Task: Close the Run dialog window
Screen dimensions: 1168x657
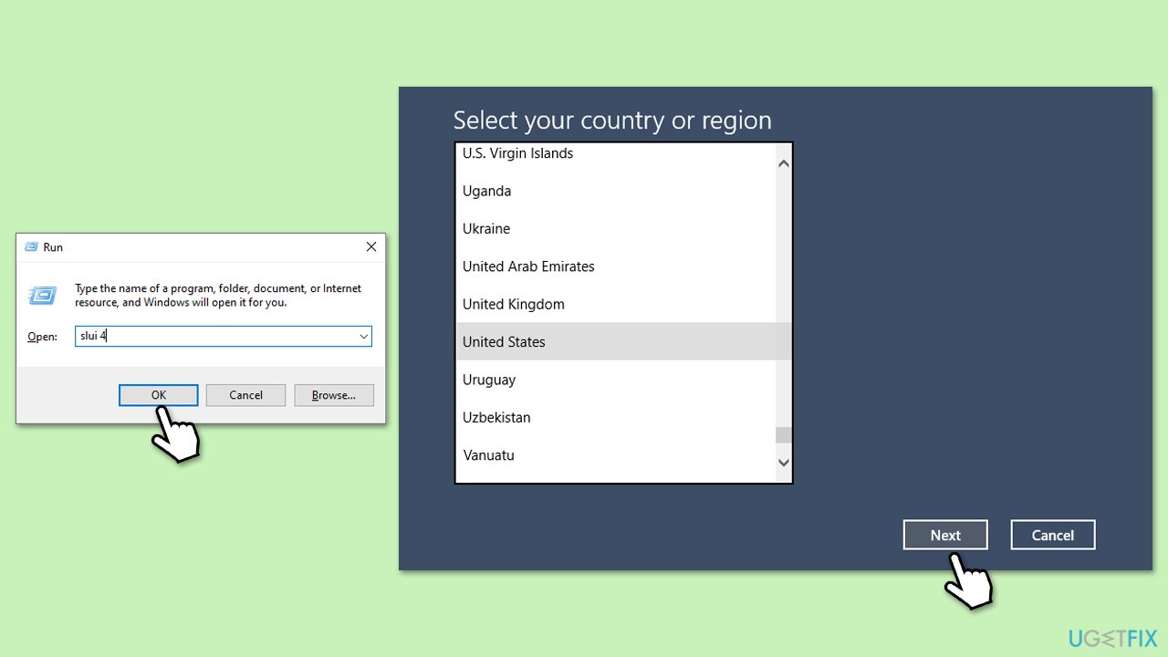Action: 371,247
